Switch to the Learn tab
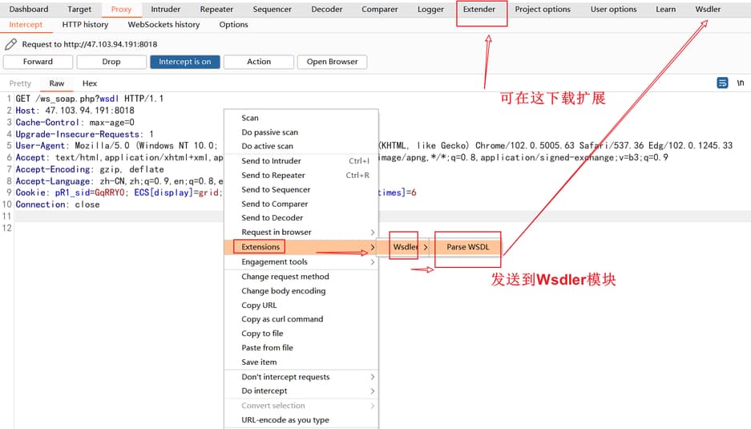Image resolution: width=751 pixels, height=429 pixels. [666, 9]
